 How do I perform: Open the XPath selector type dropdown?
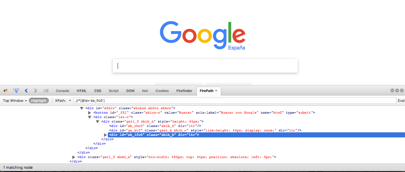(x=70, y=101)
